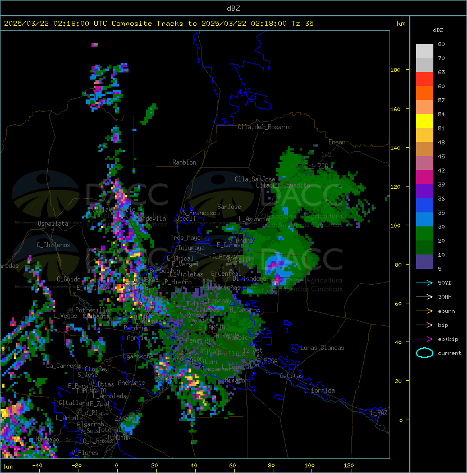Click the 'Capdevila' map label
Viewport: 467px width, 473px height.
(150, 219)
